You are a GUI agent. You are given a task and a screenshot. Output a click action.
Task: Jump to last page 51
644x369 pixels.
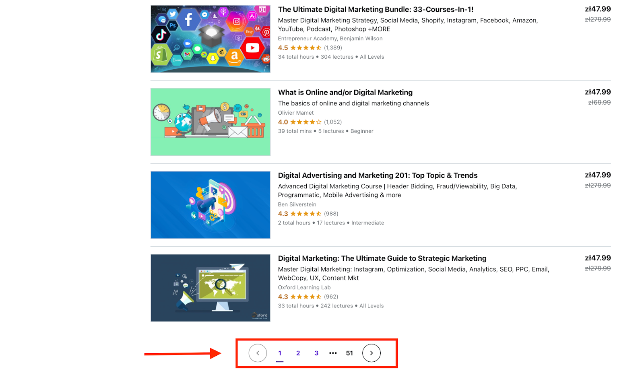349,353
